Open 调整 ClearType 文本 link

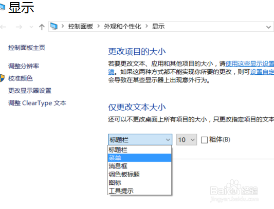(37, 103)
